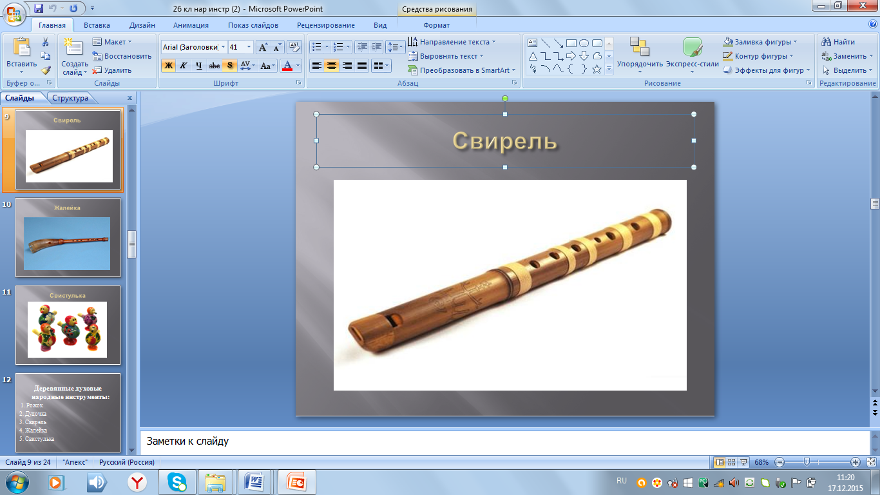Click the Decrease font size icon
The image size is (880, 495).
pyautogui.click(x=277, y=47)
